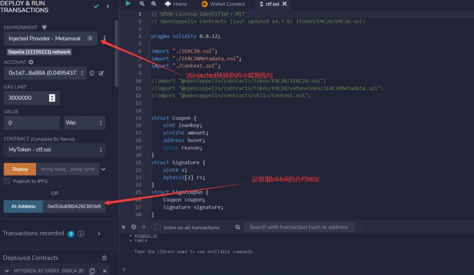474x275 pixels.
Task: Toggle listen on all transactions checkbox
Action: tap(157, 227)
